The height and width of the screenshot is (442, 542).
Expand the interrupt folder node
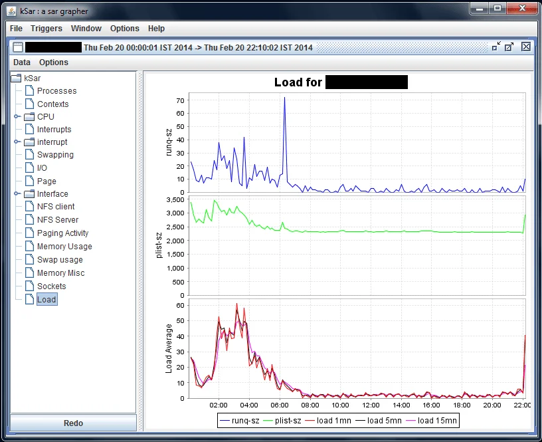click(17, 142)
